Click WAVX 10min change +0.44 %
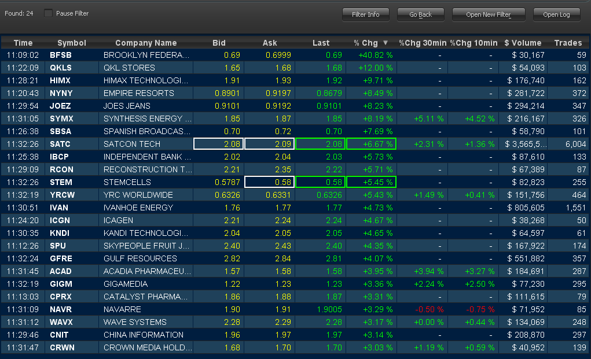This screenshot has width=591, height=359. [480, 322]
